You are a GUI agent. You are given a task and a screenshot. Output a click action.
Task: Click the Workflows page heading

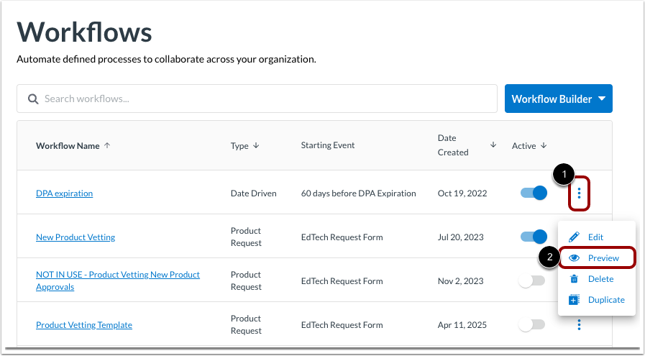pos(84,32)
